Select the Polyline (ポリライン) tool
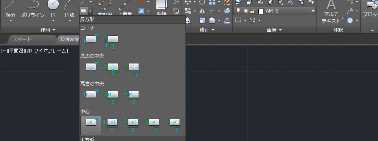Screen dimensions: 378x141 pos(33,11)
